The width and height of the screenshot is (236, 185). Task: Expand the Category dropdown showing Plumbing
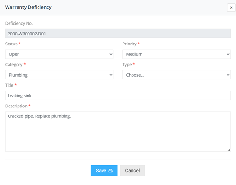click(x=59, y=75)
